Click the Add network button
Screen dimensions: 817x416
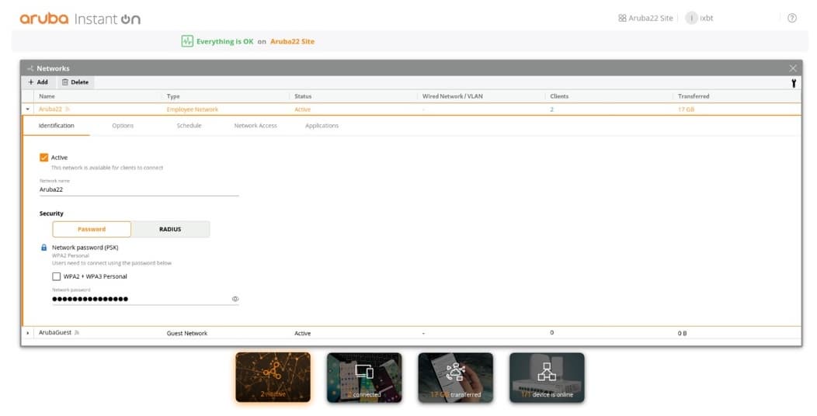point(38,82)
